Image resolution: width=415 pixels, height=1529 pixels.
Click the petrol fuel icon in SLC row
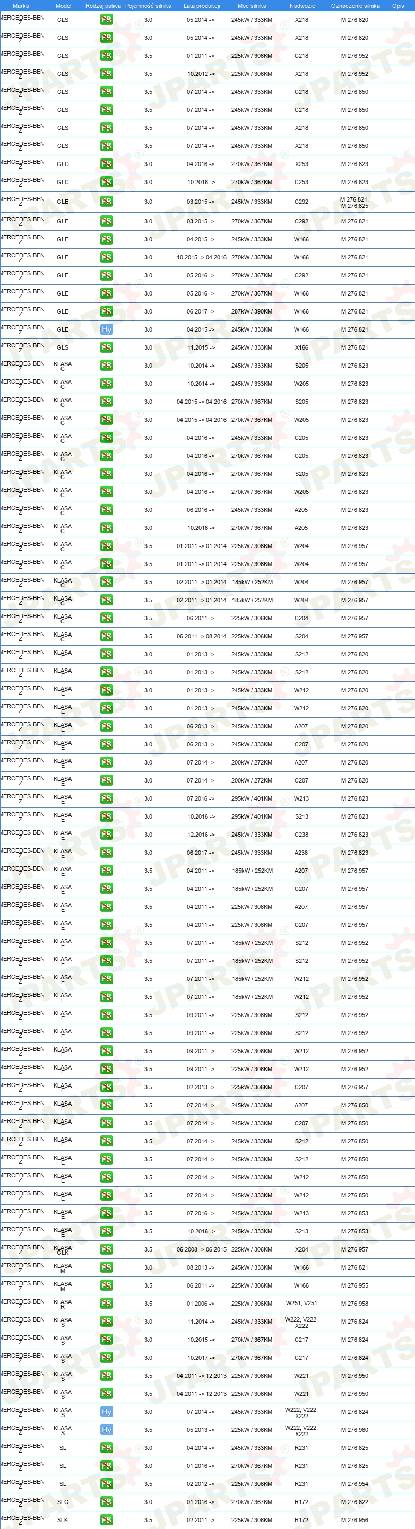[x=106, y=1502]
